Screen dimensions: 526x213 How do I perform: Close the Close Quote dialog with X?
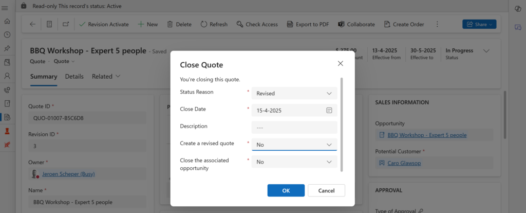340,63
